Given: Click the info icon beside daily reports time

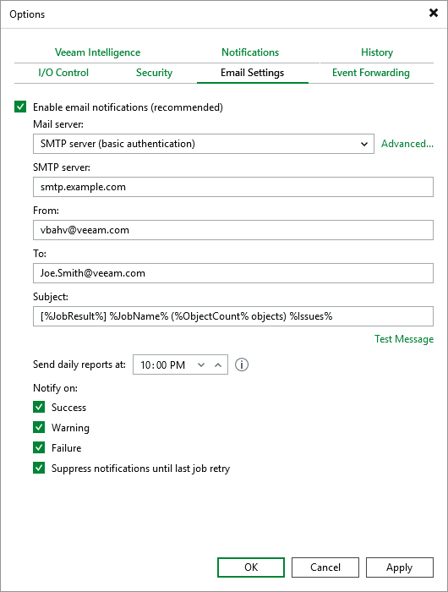Looking at the screenshot, I should 242,365.
